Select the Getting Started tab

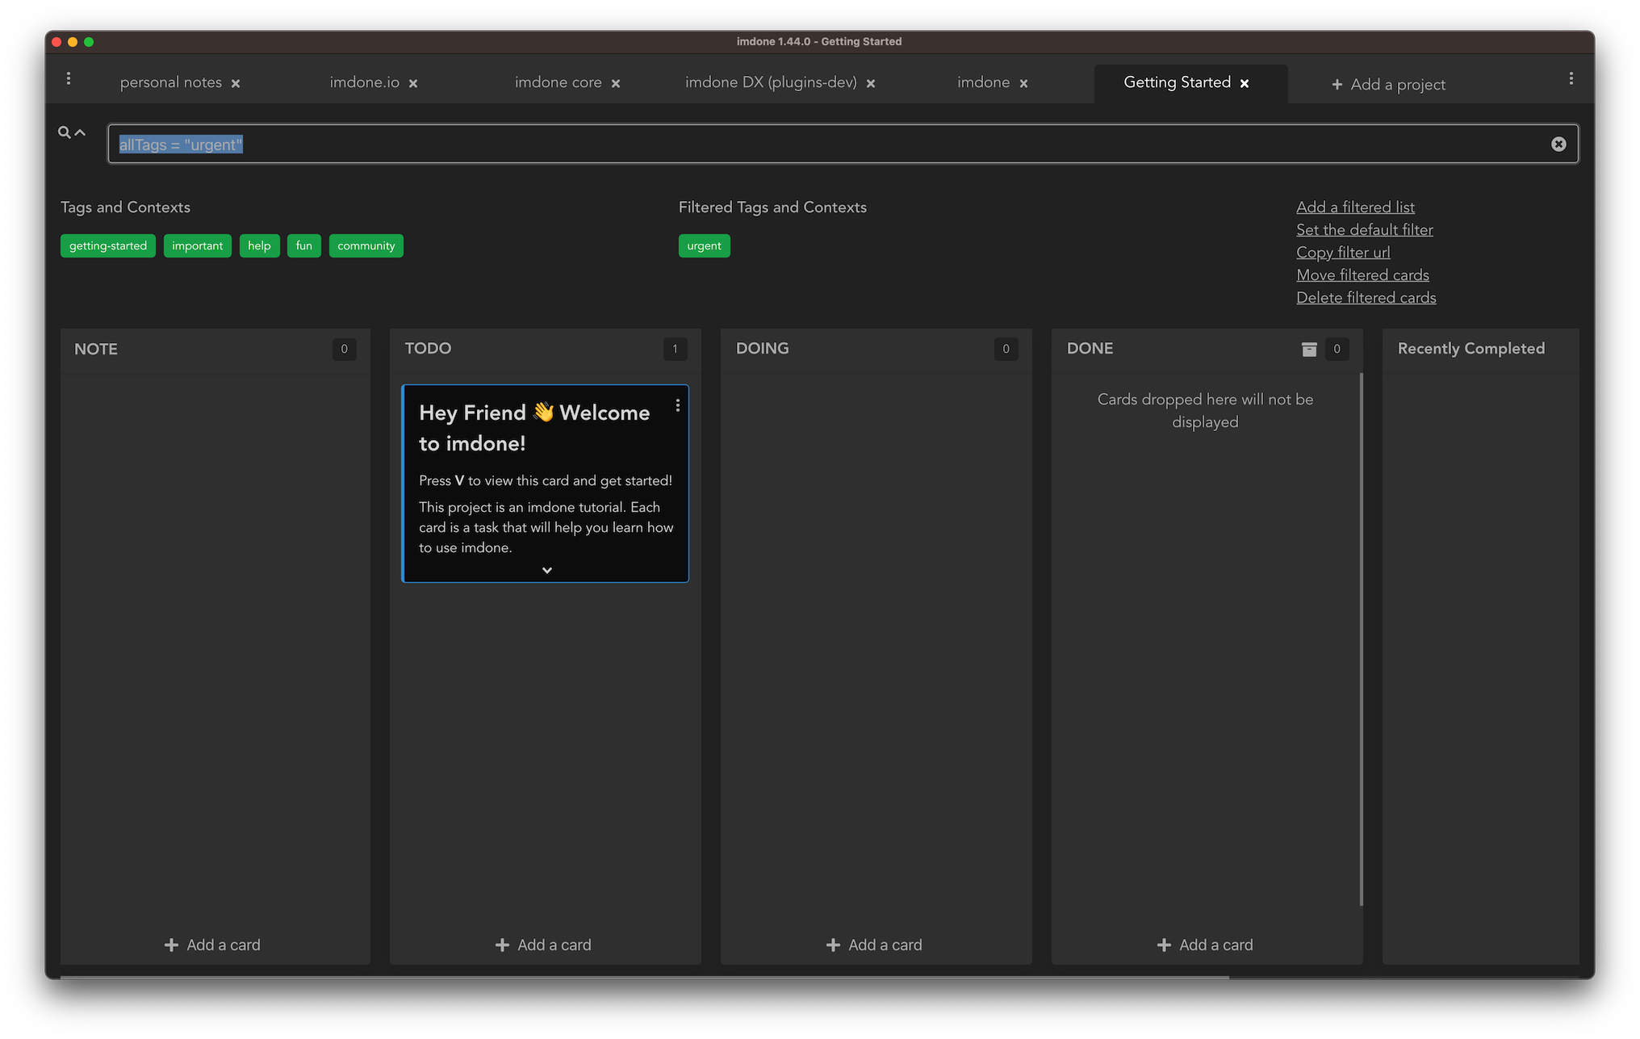click(1177, 82)
